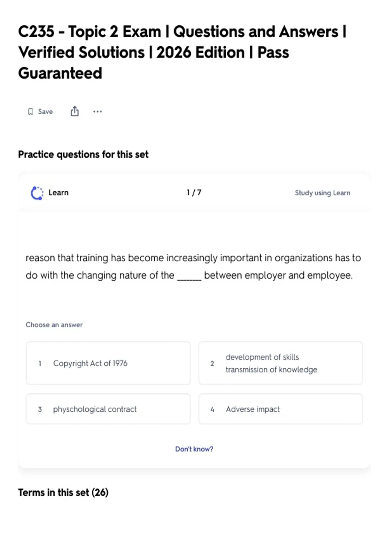Pick the 'Adverse impact' answer option

point(280,409)
